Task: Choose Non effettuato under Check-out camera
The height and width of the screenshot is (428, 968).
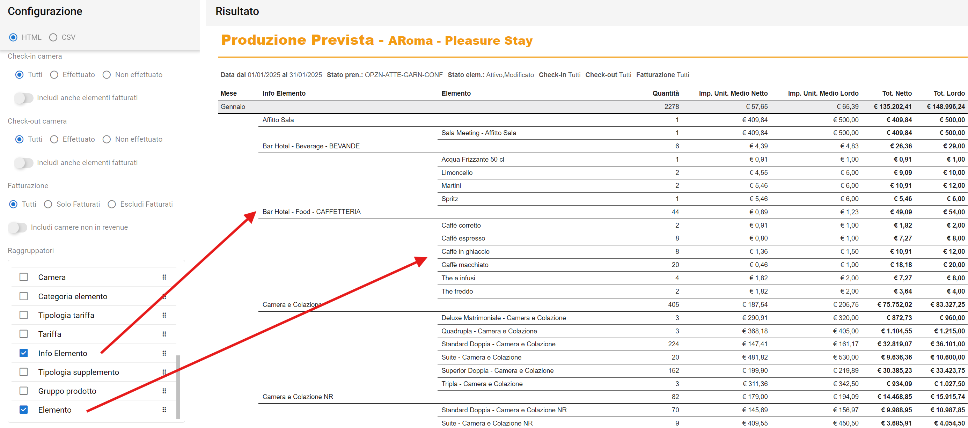Action: point(107,139)
